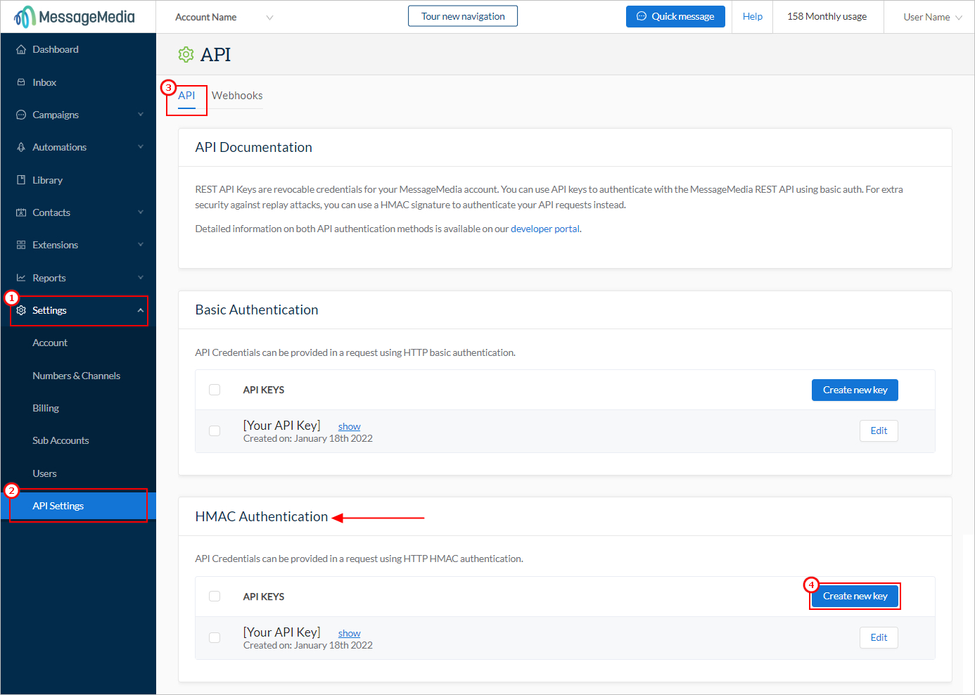
Task: Click the green gear icon beside API heading
Action: coord(186,54)
